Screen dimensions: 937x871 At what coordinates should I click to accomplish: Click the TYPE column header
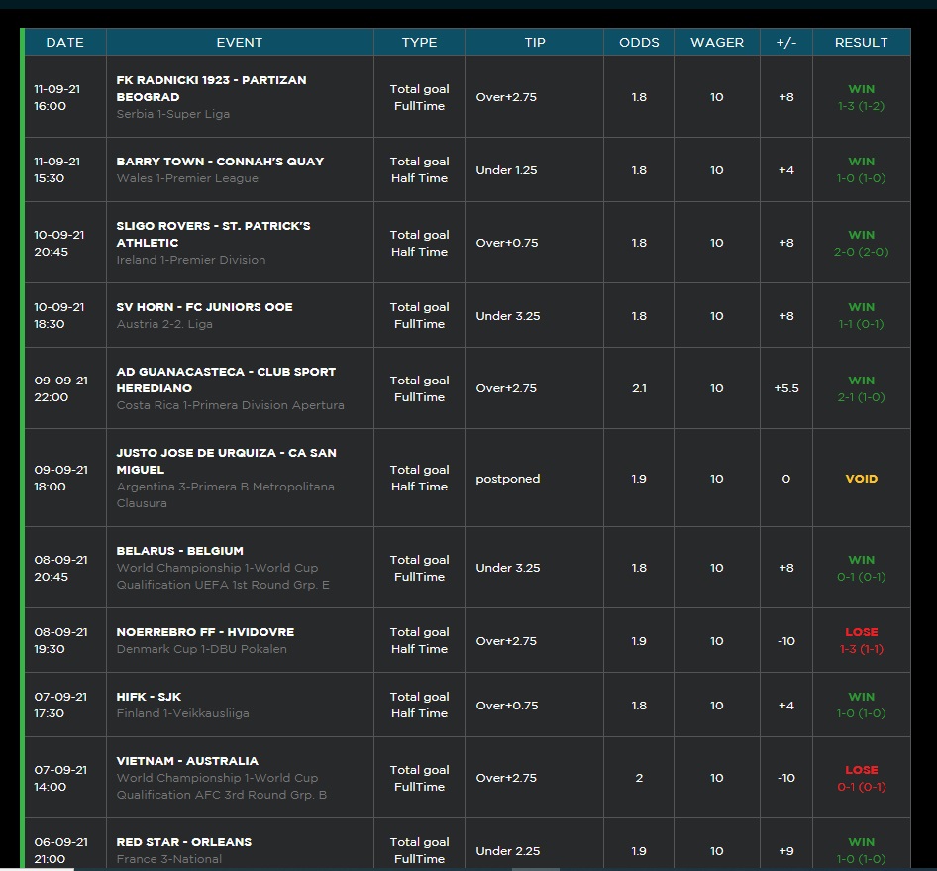(x=420, y=43)
